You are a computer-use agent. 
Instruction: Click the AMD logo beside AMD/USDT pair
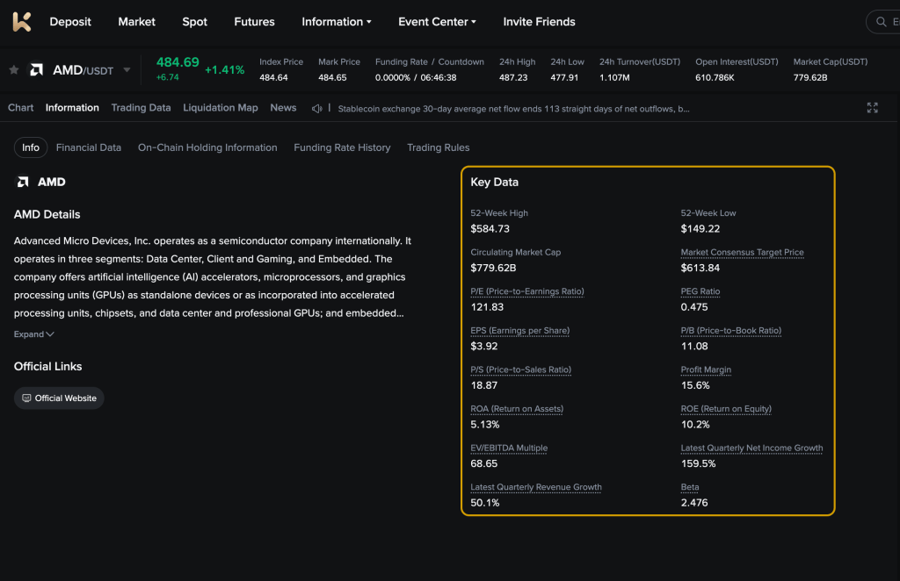37,70
